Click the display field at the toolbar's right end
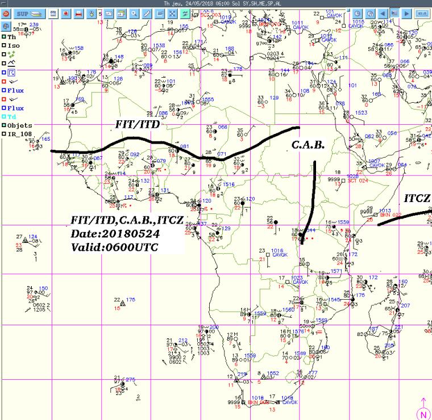The image size is (432, 420). (x=422, y=14)
